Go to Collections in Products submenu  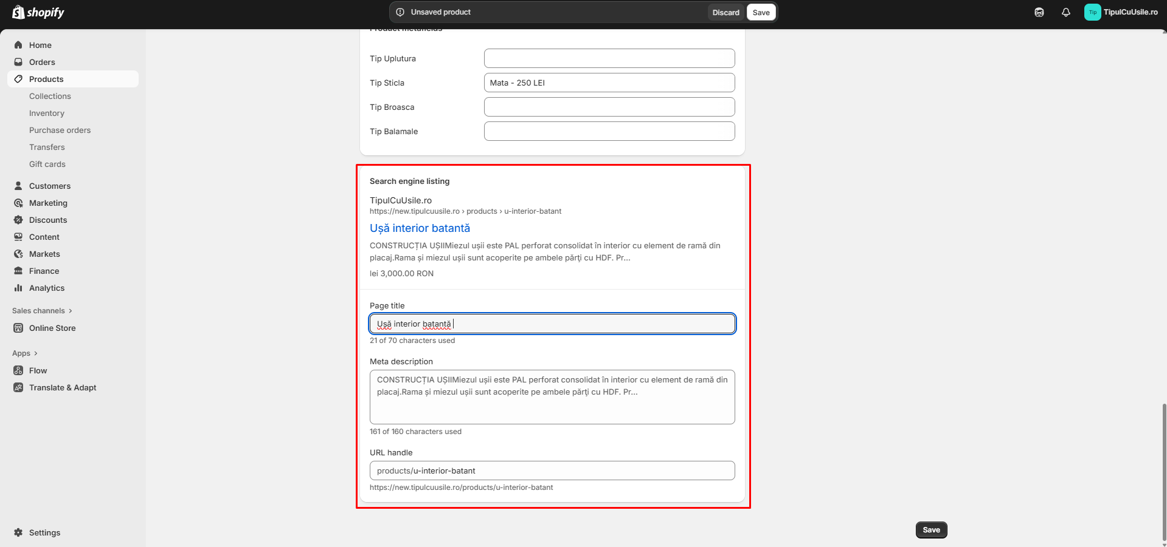pos(50,96)
